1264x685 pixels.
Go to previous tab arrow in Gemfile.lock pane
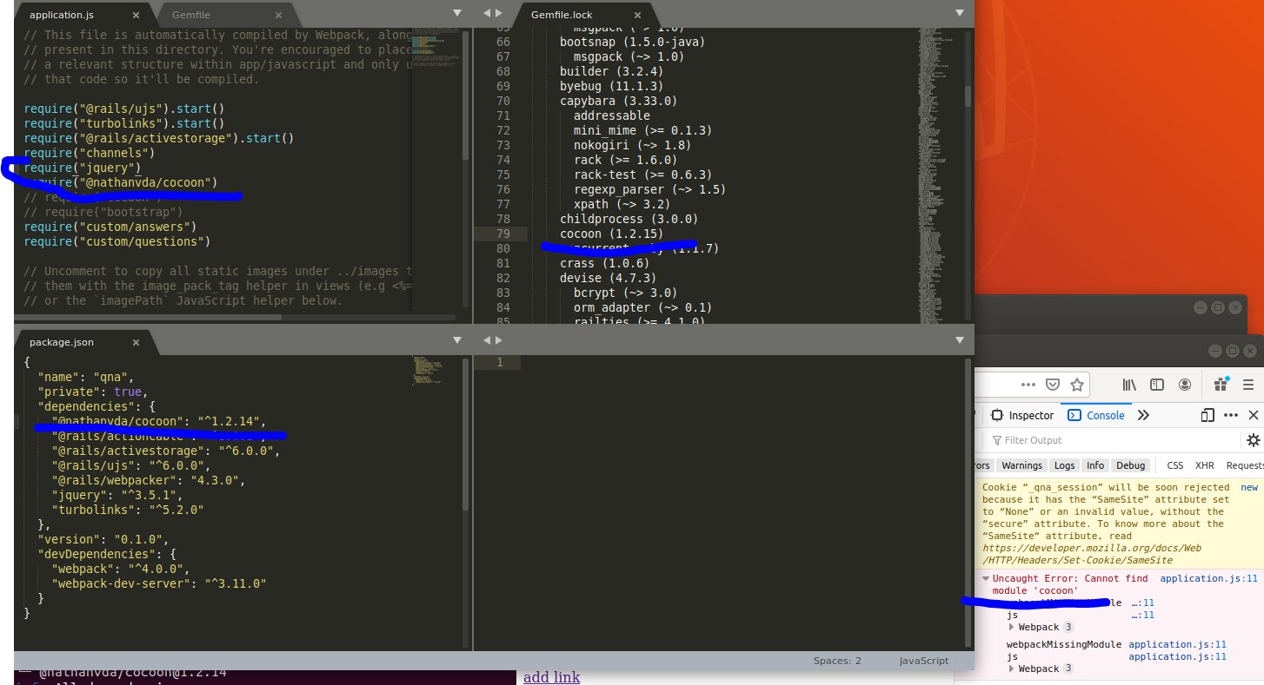pos(487,12)
